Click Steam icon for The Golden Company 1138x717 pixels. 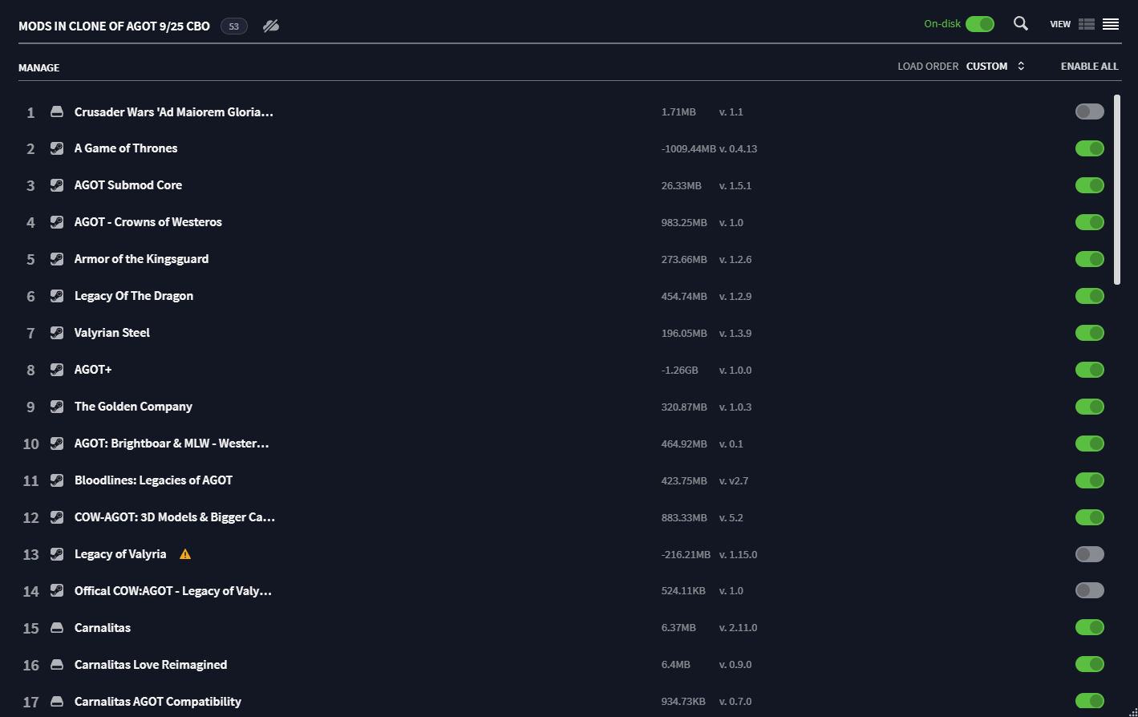point(57,407)
